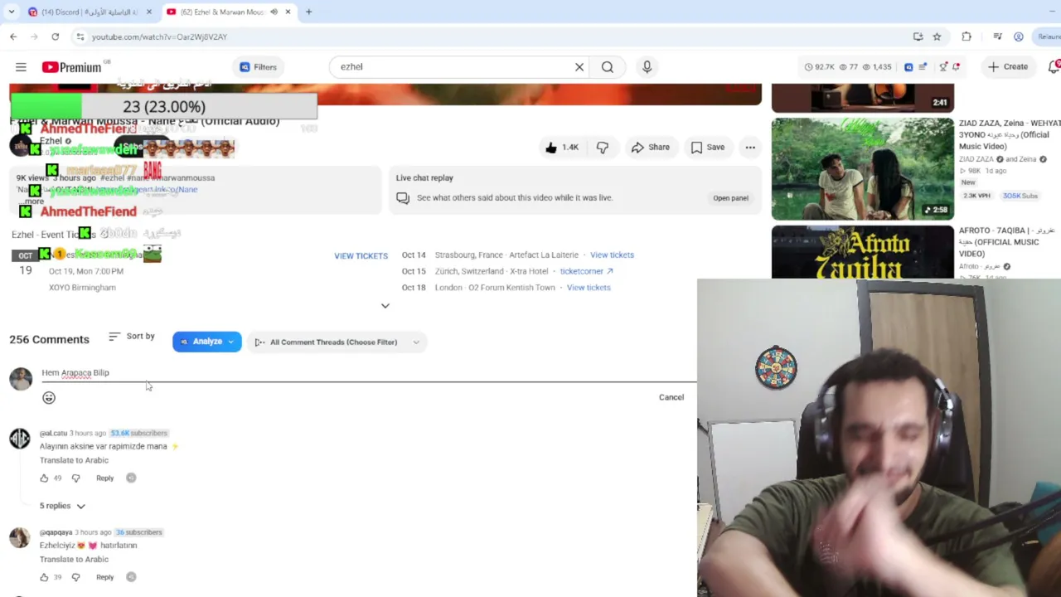Image resolution: width=1061 pixels, height=597 pixels.
Task: Open ticketcorner link for Zürich
Action: [x=586, y=271]
